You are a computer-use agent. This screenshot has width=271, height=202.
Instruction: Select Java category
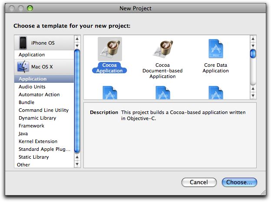tap(44, 134)
